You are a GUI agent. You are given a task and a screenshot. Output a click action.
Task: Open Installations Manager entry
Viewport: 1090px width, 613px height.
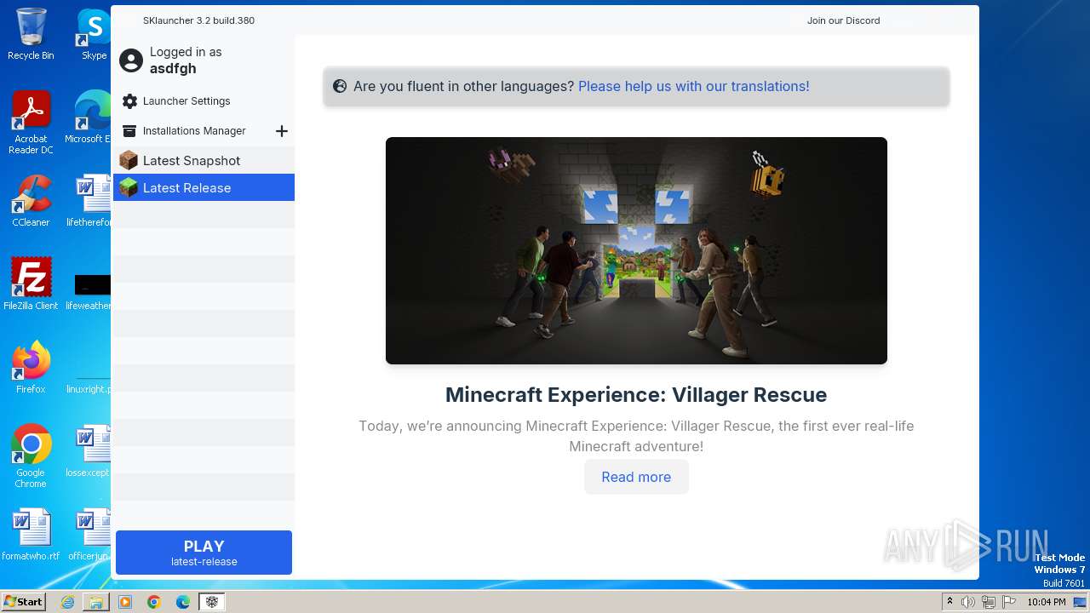(x=194, y=131)
